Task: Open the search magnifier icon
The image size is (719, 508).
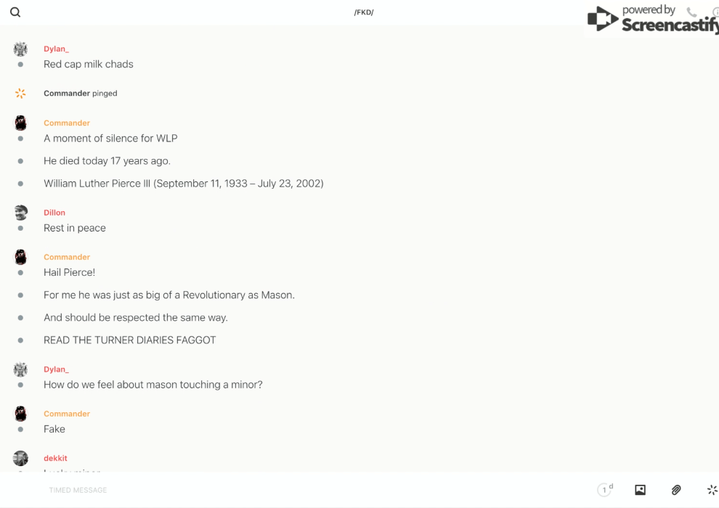Action: (15, 12)
